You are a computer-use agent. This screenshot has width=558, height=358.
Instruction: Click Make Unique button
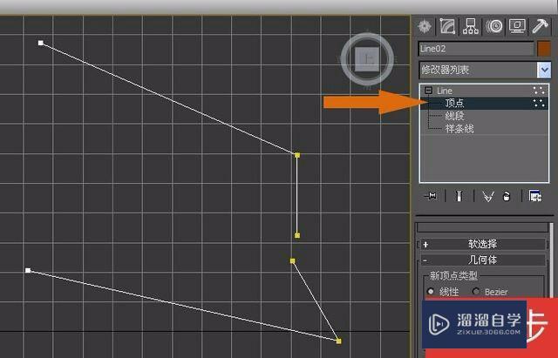pyautogui.click(x=488, y=196)
